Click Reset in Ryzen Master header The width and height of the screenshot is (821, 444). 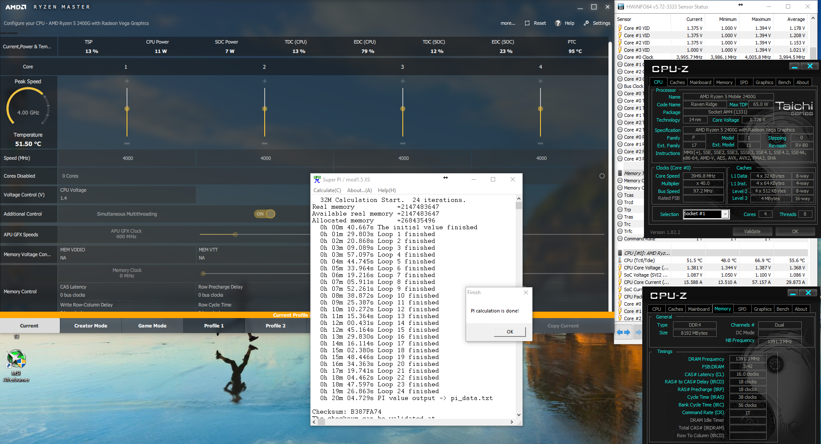535,23
